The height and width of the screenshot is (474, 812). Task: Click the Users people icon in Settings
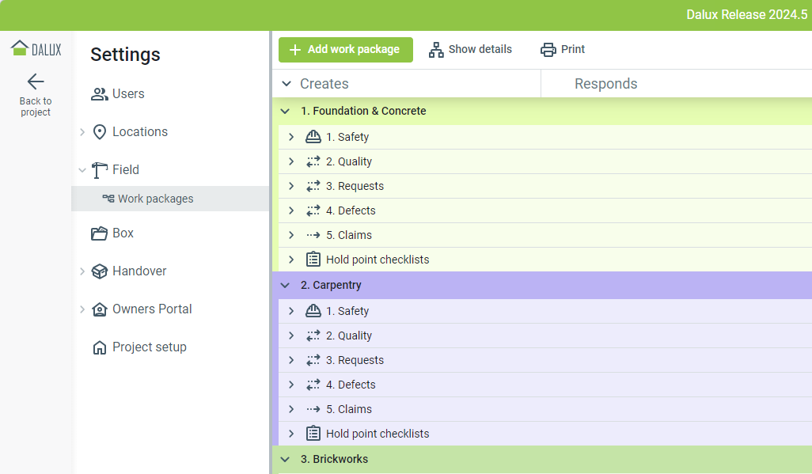coord(100,94)
